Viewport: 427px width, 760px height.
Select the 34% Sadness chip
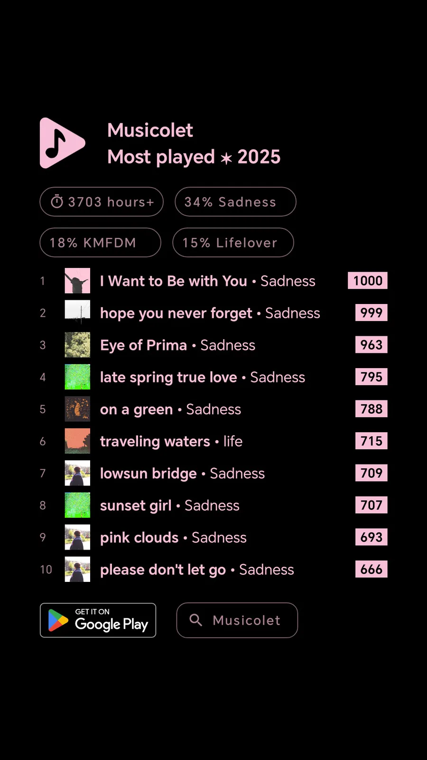point(235,202)
